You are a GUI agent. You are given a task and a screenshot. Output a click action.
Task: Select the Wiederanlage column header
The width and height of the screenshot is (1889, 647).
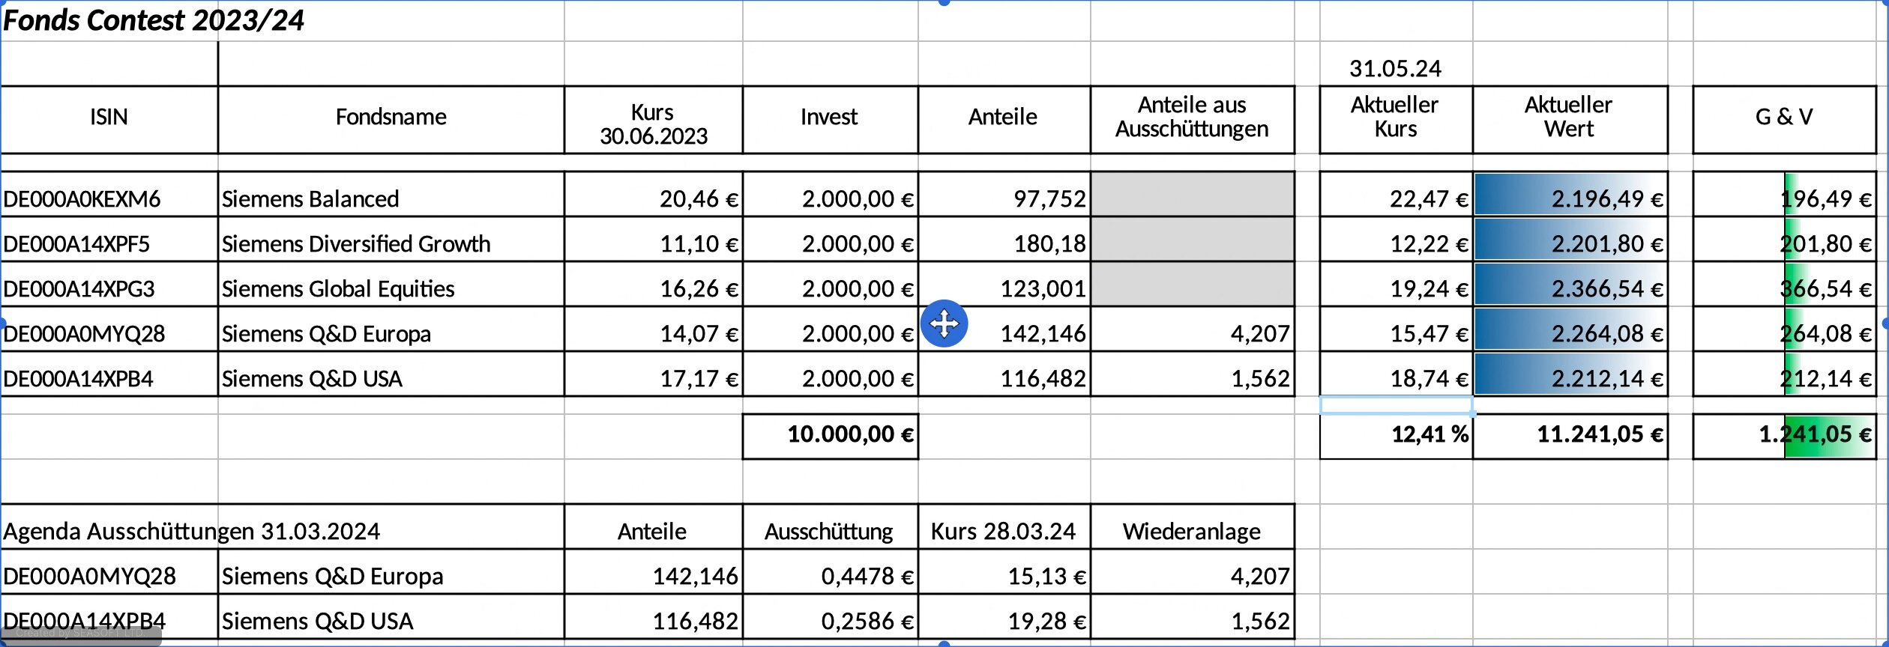click(x=1192, y=531)
